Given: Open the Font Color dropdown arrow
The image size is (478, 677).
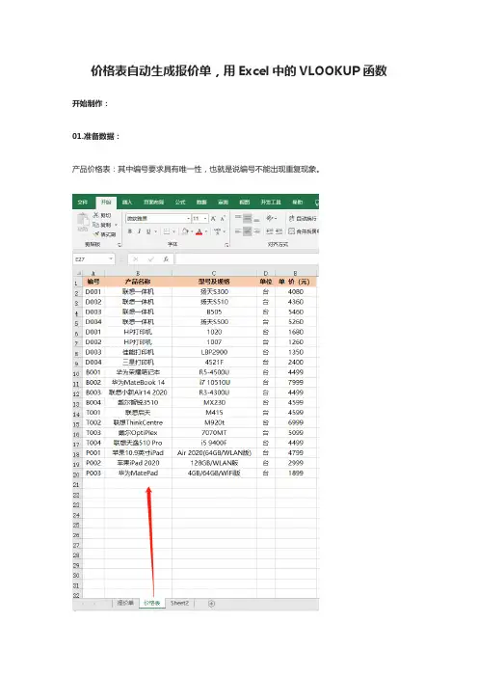Looking at the screenshot, I should 206,231.
